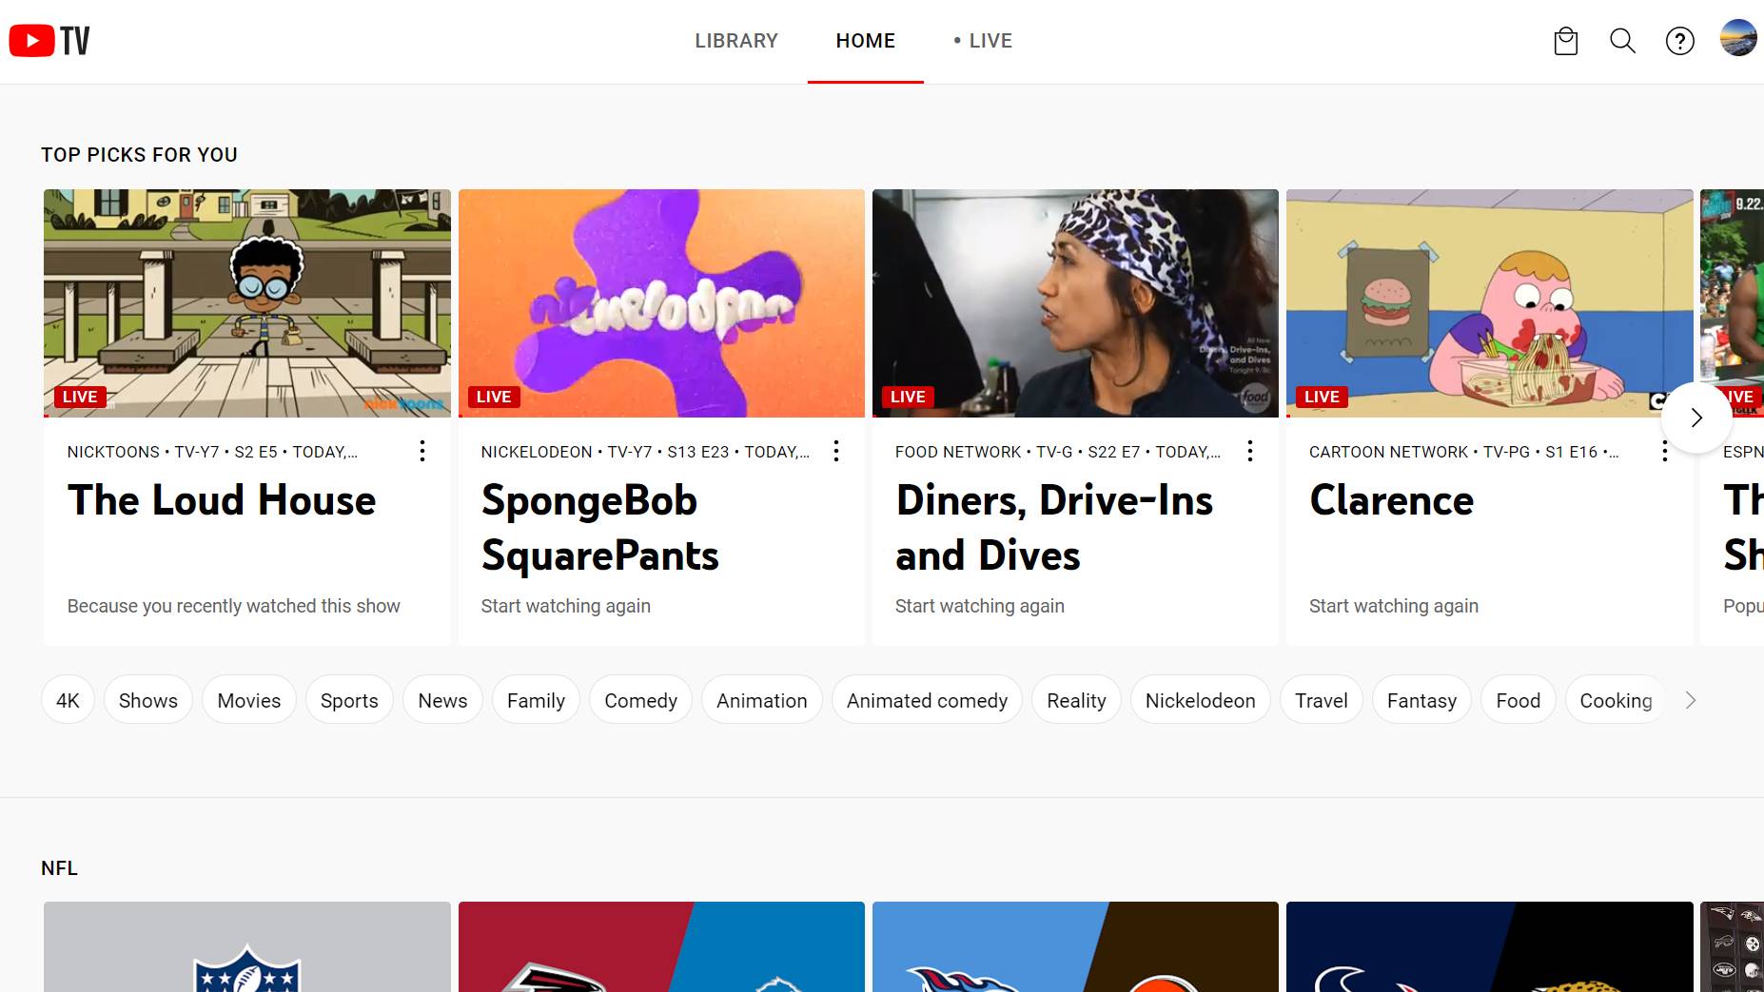Screen dimensions: 1764x992
Task: Open the Clarence show title
Action: click(1391, 500)
